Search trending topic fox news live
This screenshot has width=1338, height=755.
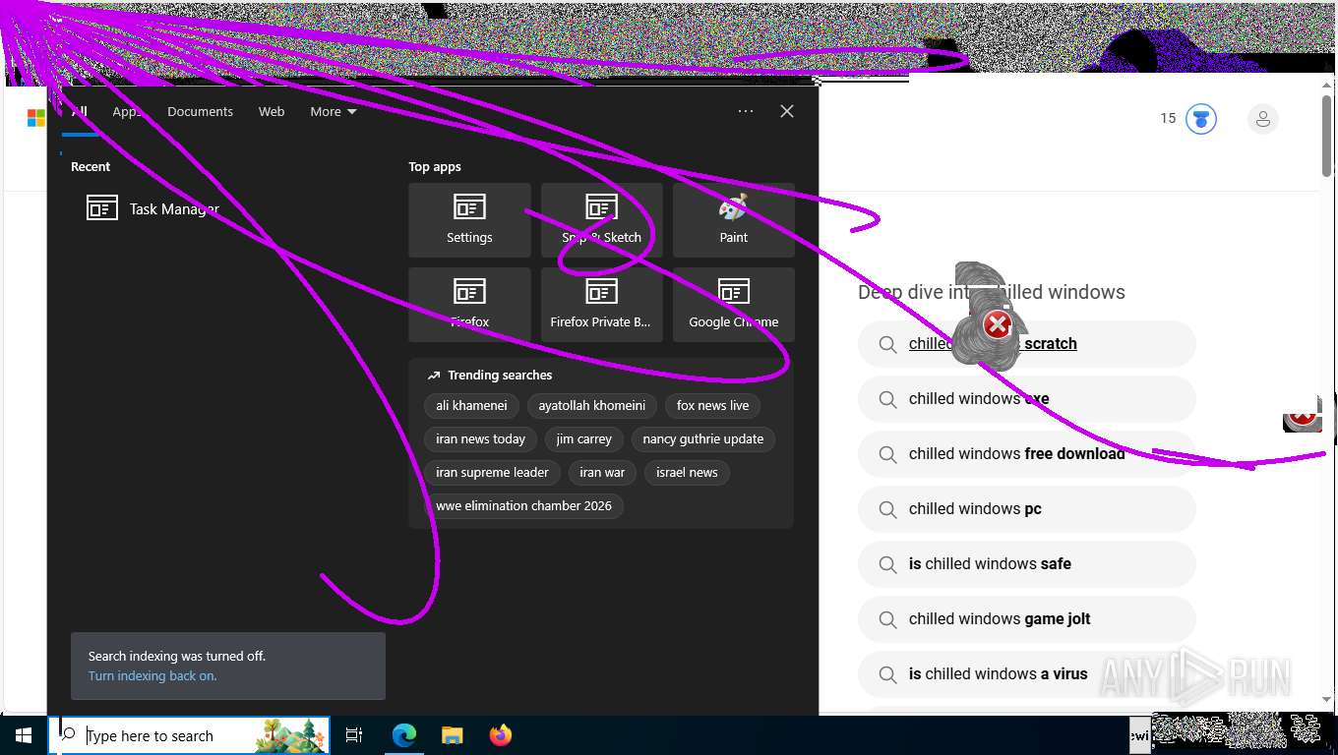[712, 406]
